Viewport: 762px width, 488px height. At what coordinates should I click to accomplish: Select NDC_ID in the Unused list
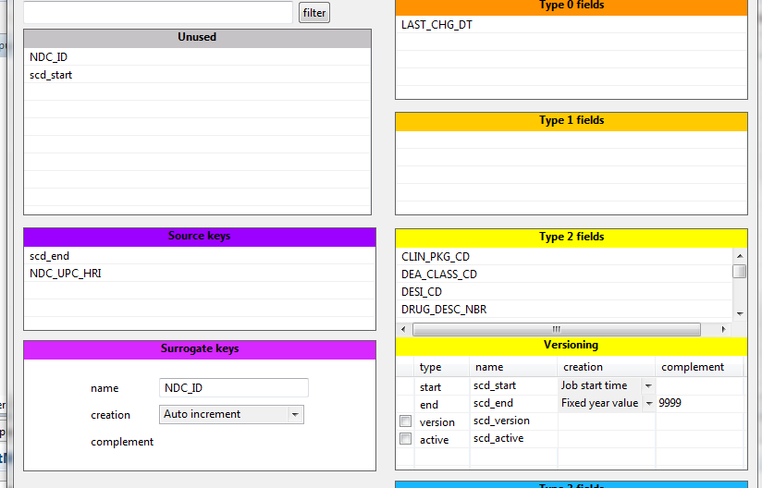pyautogui.click(x=197, y=56)
